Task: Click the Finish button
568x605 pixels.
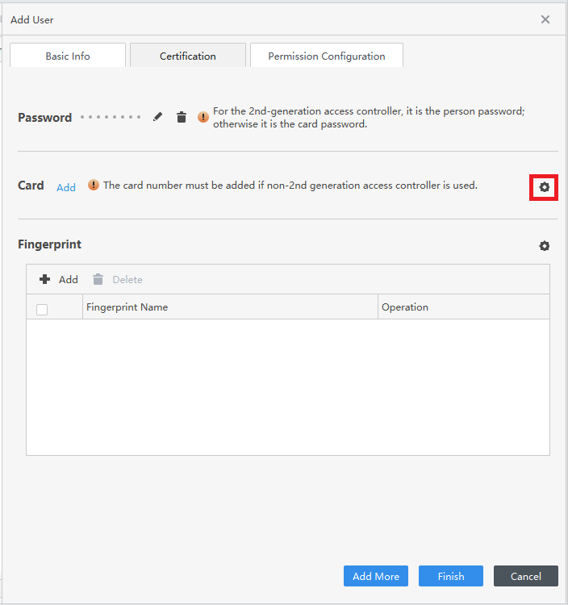Action: [x=451, y=576]
